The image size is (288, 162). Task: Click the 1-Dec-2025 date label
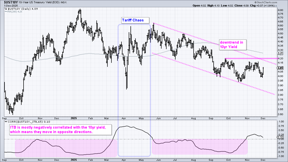pos(11,5)
